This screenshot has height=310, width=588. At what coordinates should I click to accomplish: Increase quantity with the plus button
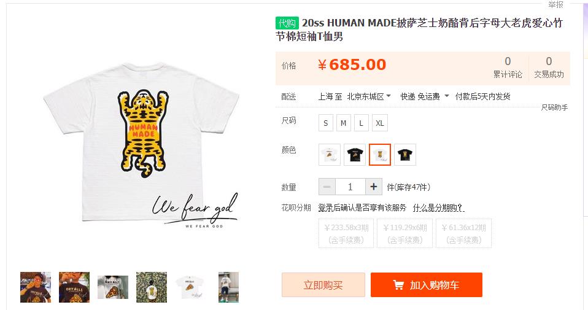pos(374,187)
